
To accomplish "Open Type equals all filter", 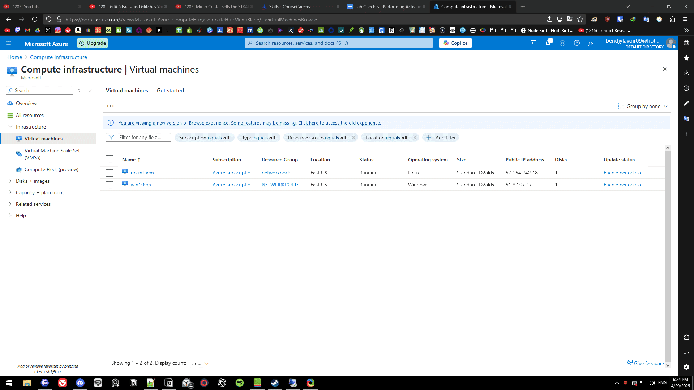I will [x=258, y=138].
